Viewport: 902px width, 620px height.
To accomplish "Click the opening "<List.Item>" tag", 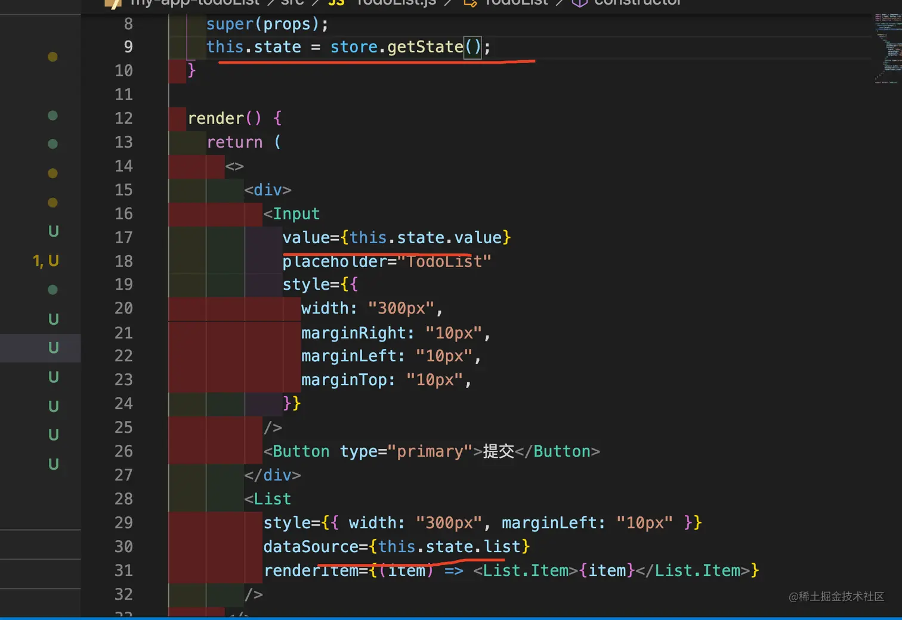I will 526,571.
